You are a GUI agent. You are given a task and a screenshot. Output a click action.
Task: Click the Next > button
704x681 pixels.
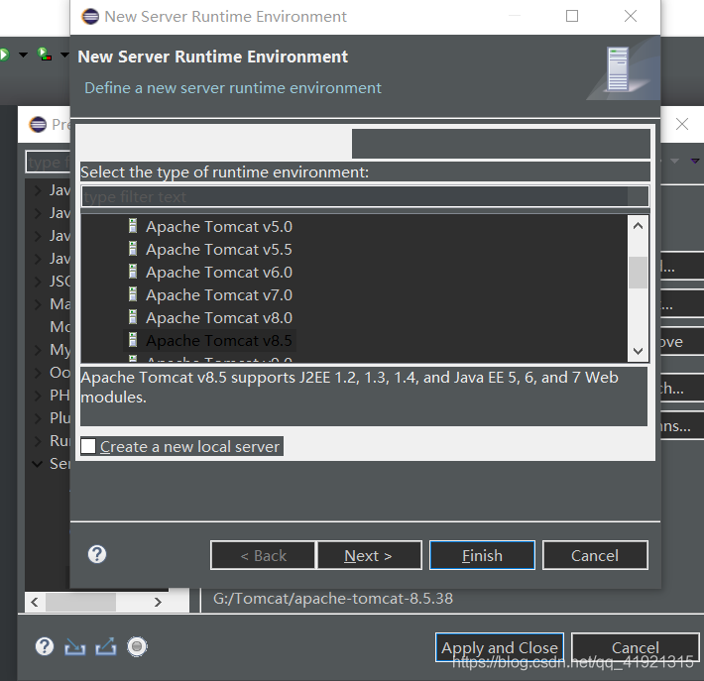370,555
